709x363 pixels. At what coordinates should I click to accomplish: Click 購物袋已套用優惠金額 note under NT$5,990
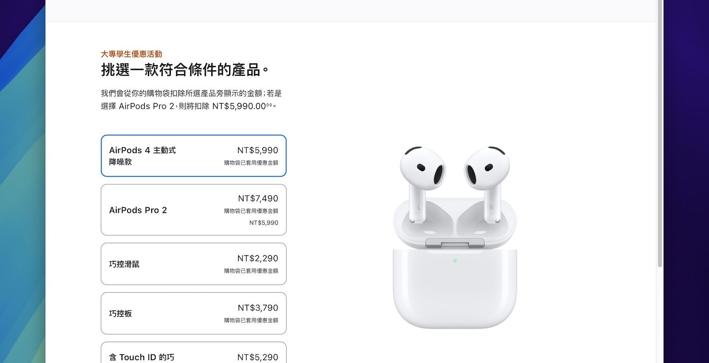coord(251,163)
